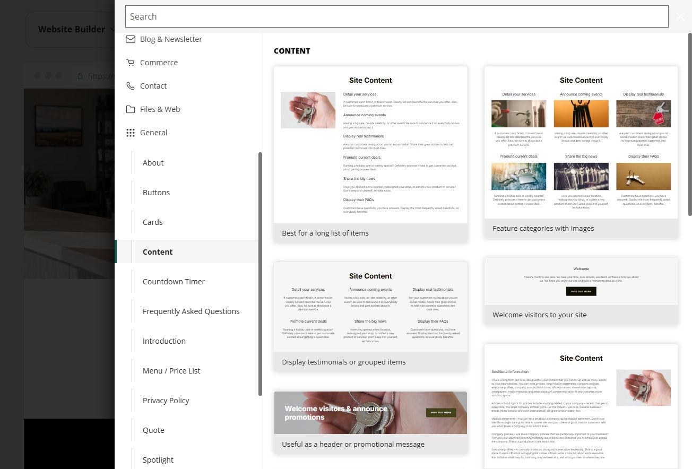Click the CONTENT section heading
The width and height of the screenshot is (692, 469).
pyautogui.click(x=292, y=51)
